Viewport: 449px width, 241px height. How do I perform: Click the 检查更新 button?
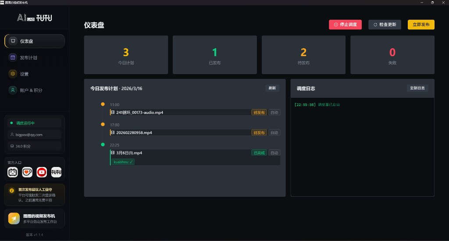(x=385, y=25)
